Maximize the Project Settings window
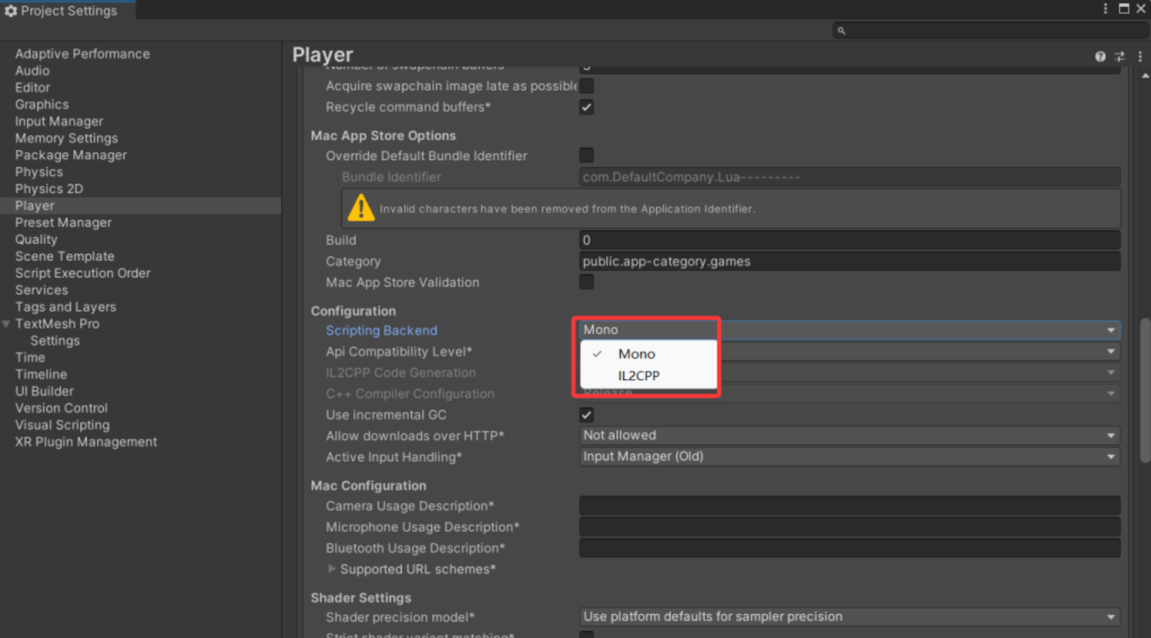 tap(1124, 9)
